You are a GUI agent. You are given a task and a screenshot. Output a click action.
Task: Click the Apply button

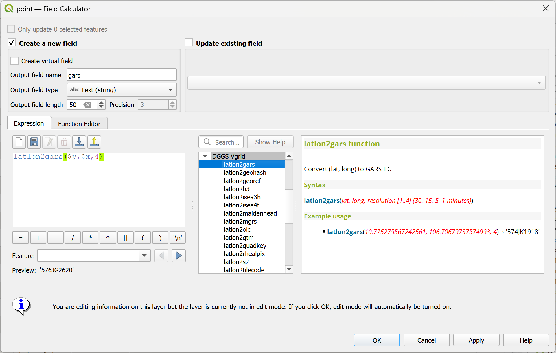[x=476, y=340]
